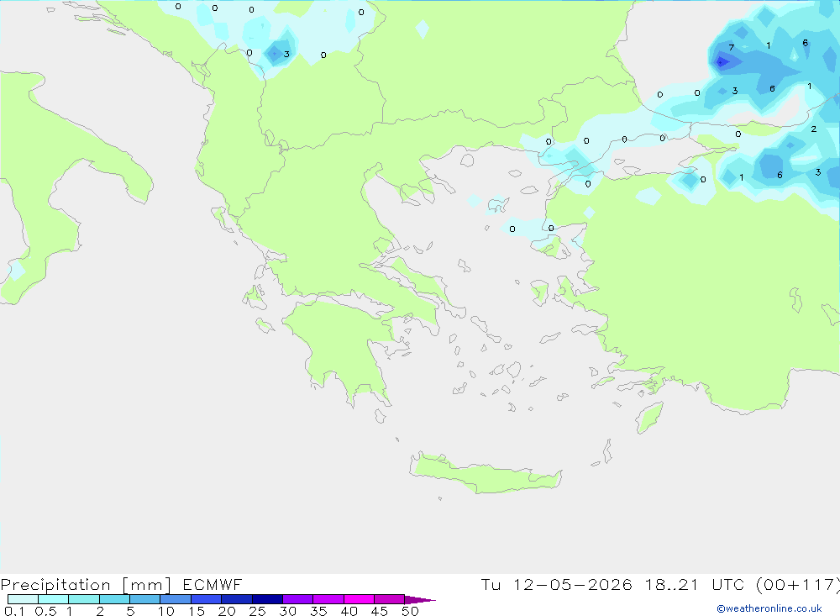Click the "0.1" legend scale label

pyautogui.click(x=14, y=611)
